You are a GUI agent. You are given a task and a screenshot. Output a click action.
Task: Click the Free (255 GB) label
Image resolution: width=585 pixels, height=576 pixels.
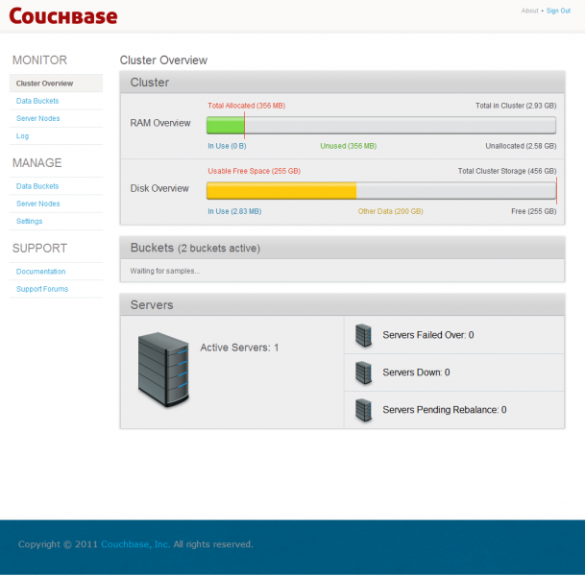[533, 211]
